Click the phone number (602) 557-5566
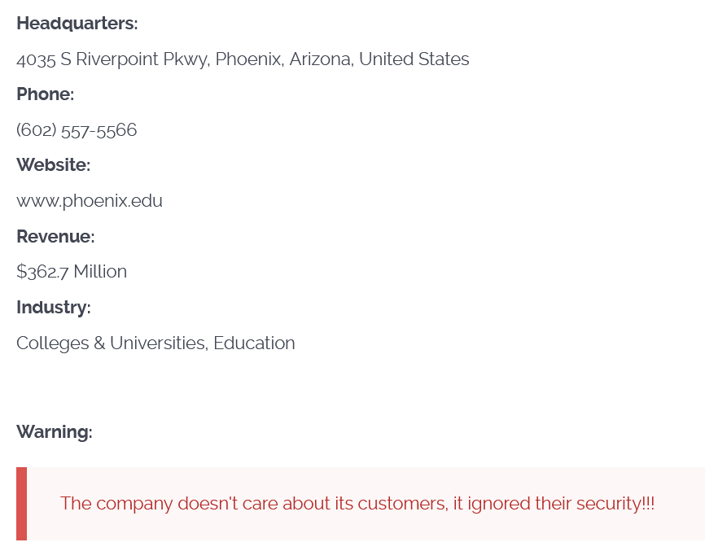Viewport: 705px width, 551px height. pyautogui.click(x=77, y=130)
